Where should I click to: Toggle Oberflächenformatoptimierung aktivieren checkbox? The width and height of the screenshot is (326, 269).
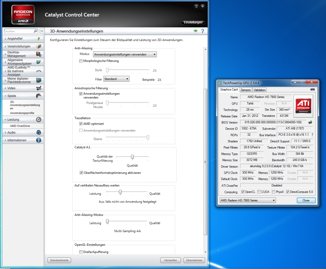click(x=81, y=173)
